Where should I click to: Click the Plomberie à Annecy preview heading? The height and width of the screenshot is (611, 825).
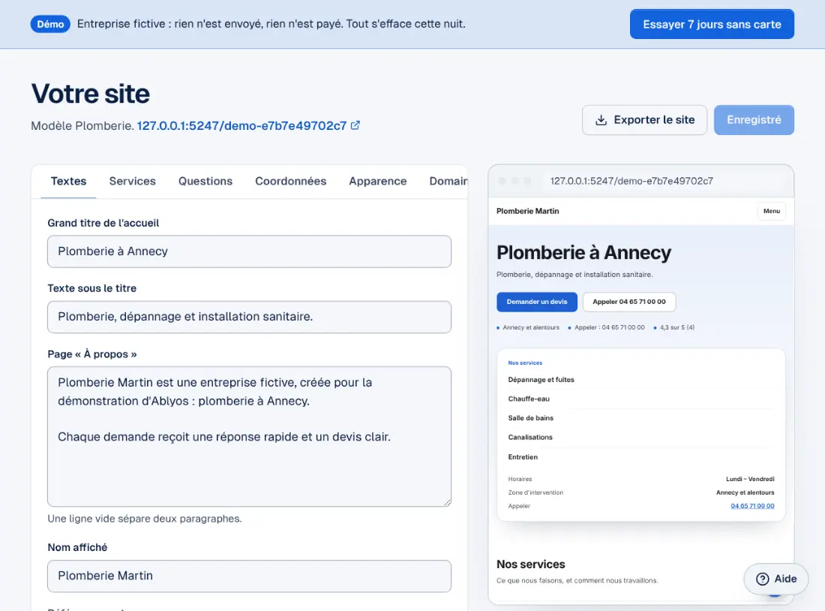[584, 253]
